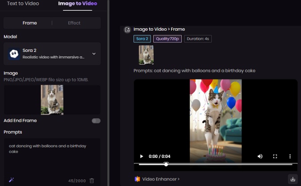The width and height of the screenshot is (301, 186).
Task: Click the Sora 2 tag
Action: coord(142,39)
